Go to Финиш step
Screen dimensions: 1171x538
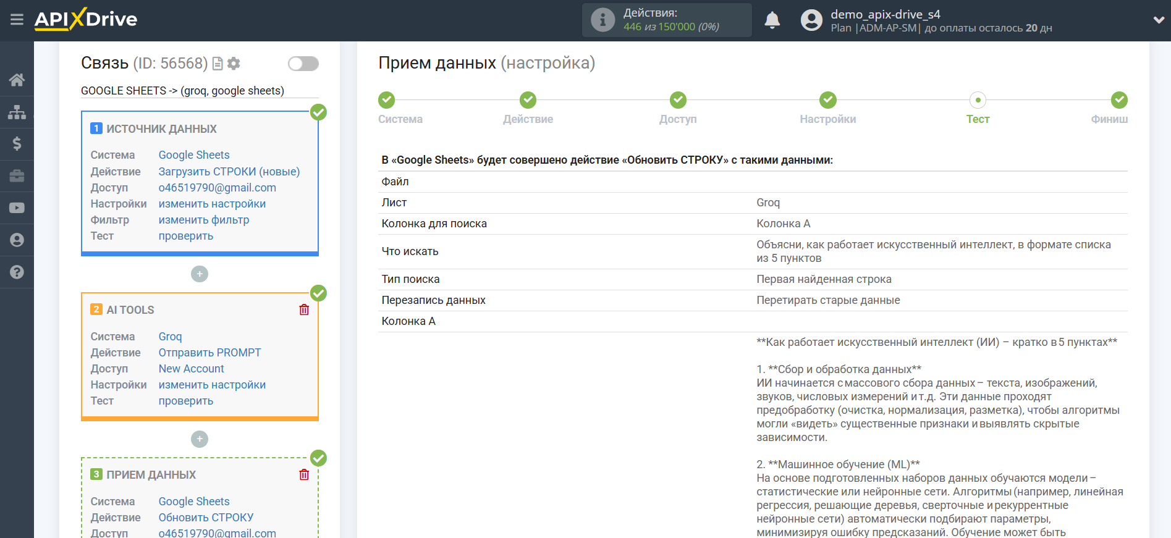1119,100
